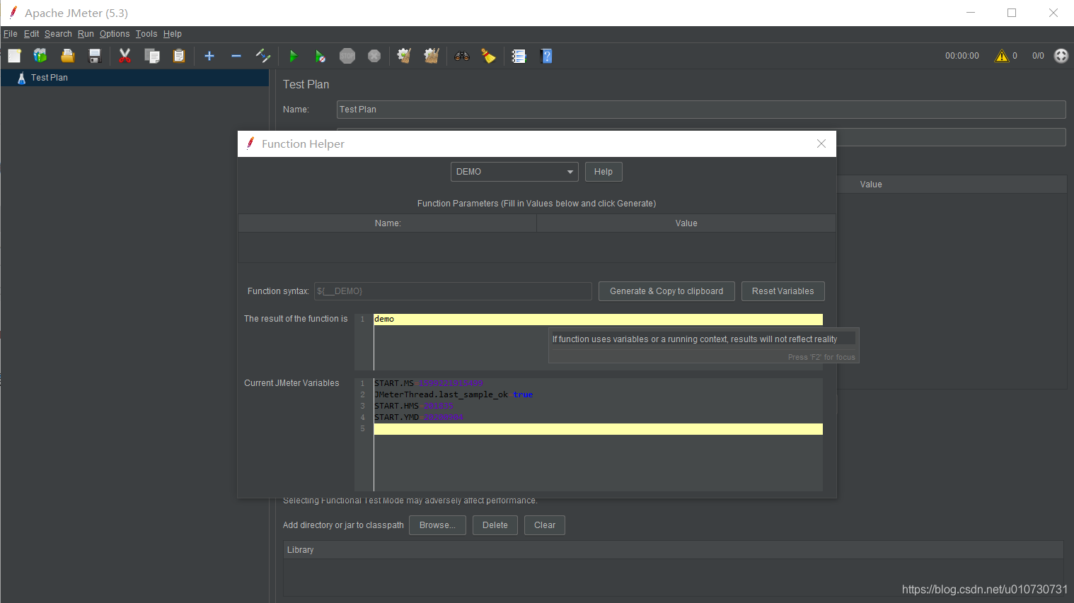Click the Reset Variables button

[783, 291]
